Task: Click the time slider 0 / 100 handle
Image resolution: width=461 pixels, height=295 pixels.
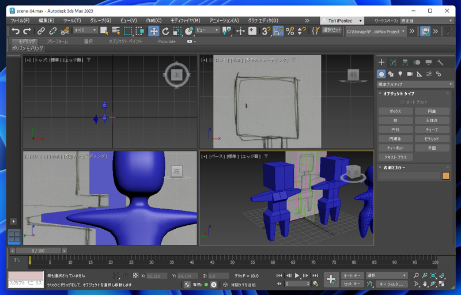Action: click(x=38, y=251)
